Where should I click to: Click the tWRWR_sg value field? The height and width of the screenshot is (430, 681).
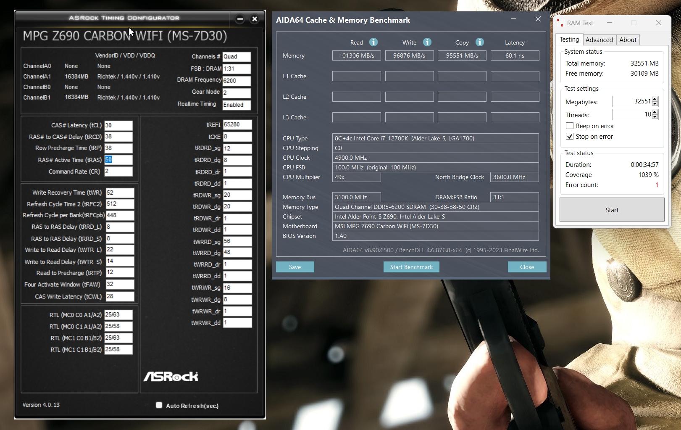tap(237, 288)
